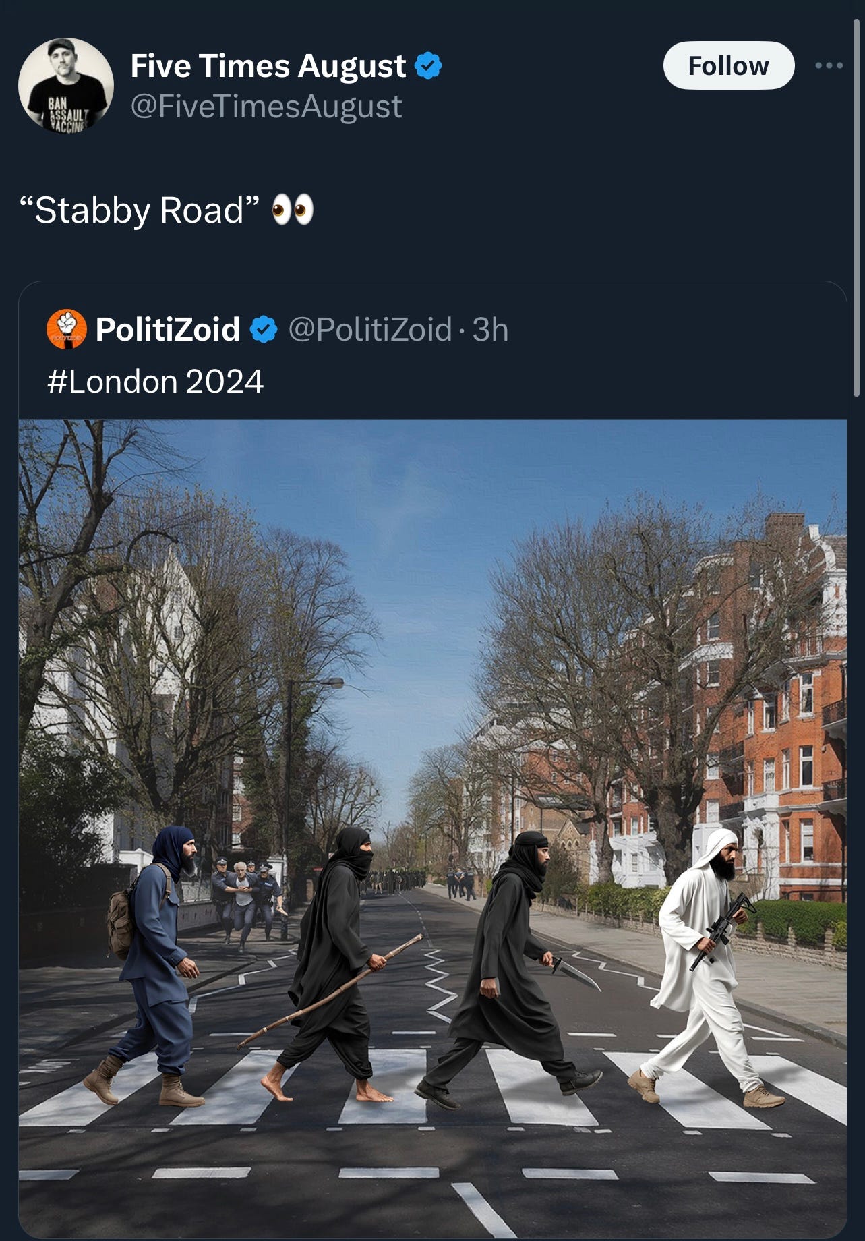Click verified badge next to PolitiZoid
Image resolution: width=865 pixels, height=1241 pixels.
(x=264, y=330)
